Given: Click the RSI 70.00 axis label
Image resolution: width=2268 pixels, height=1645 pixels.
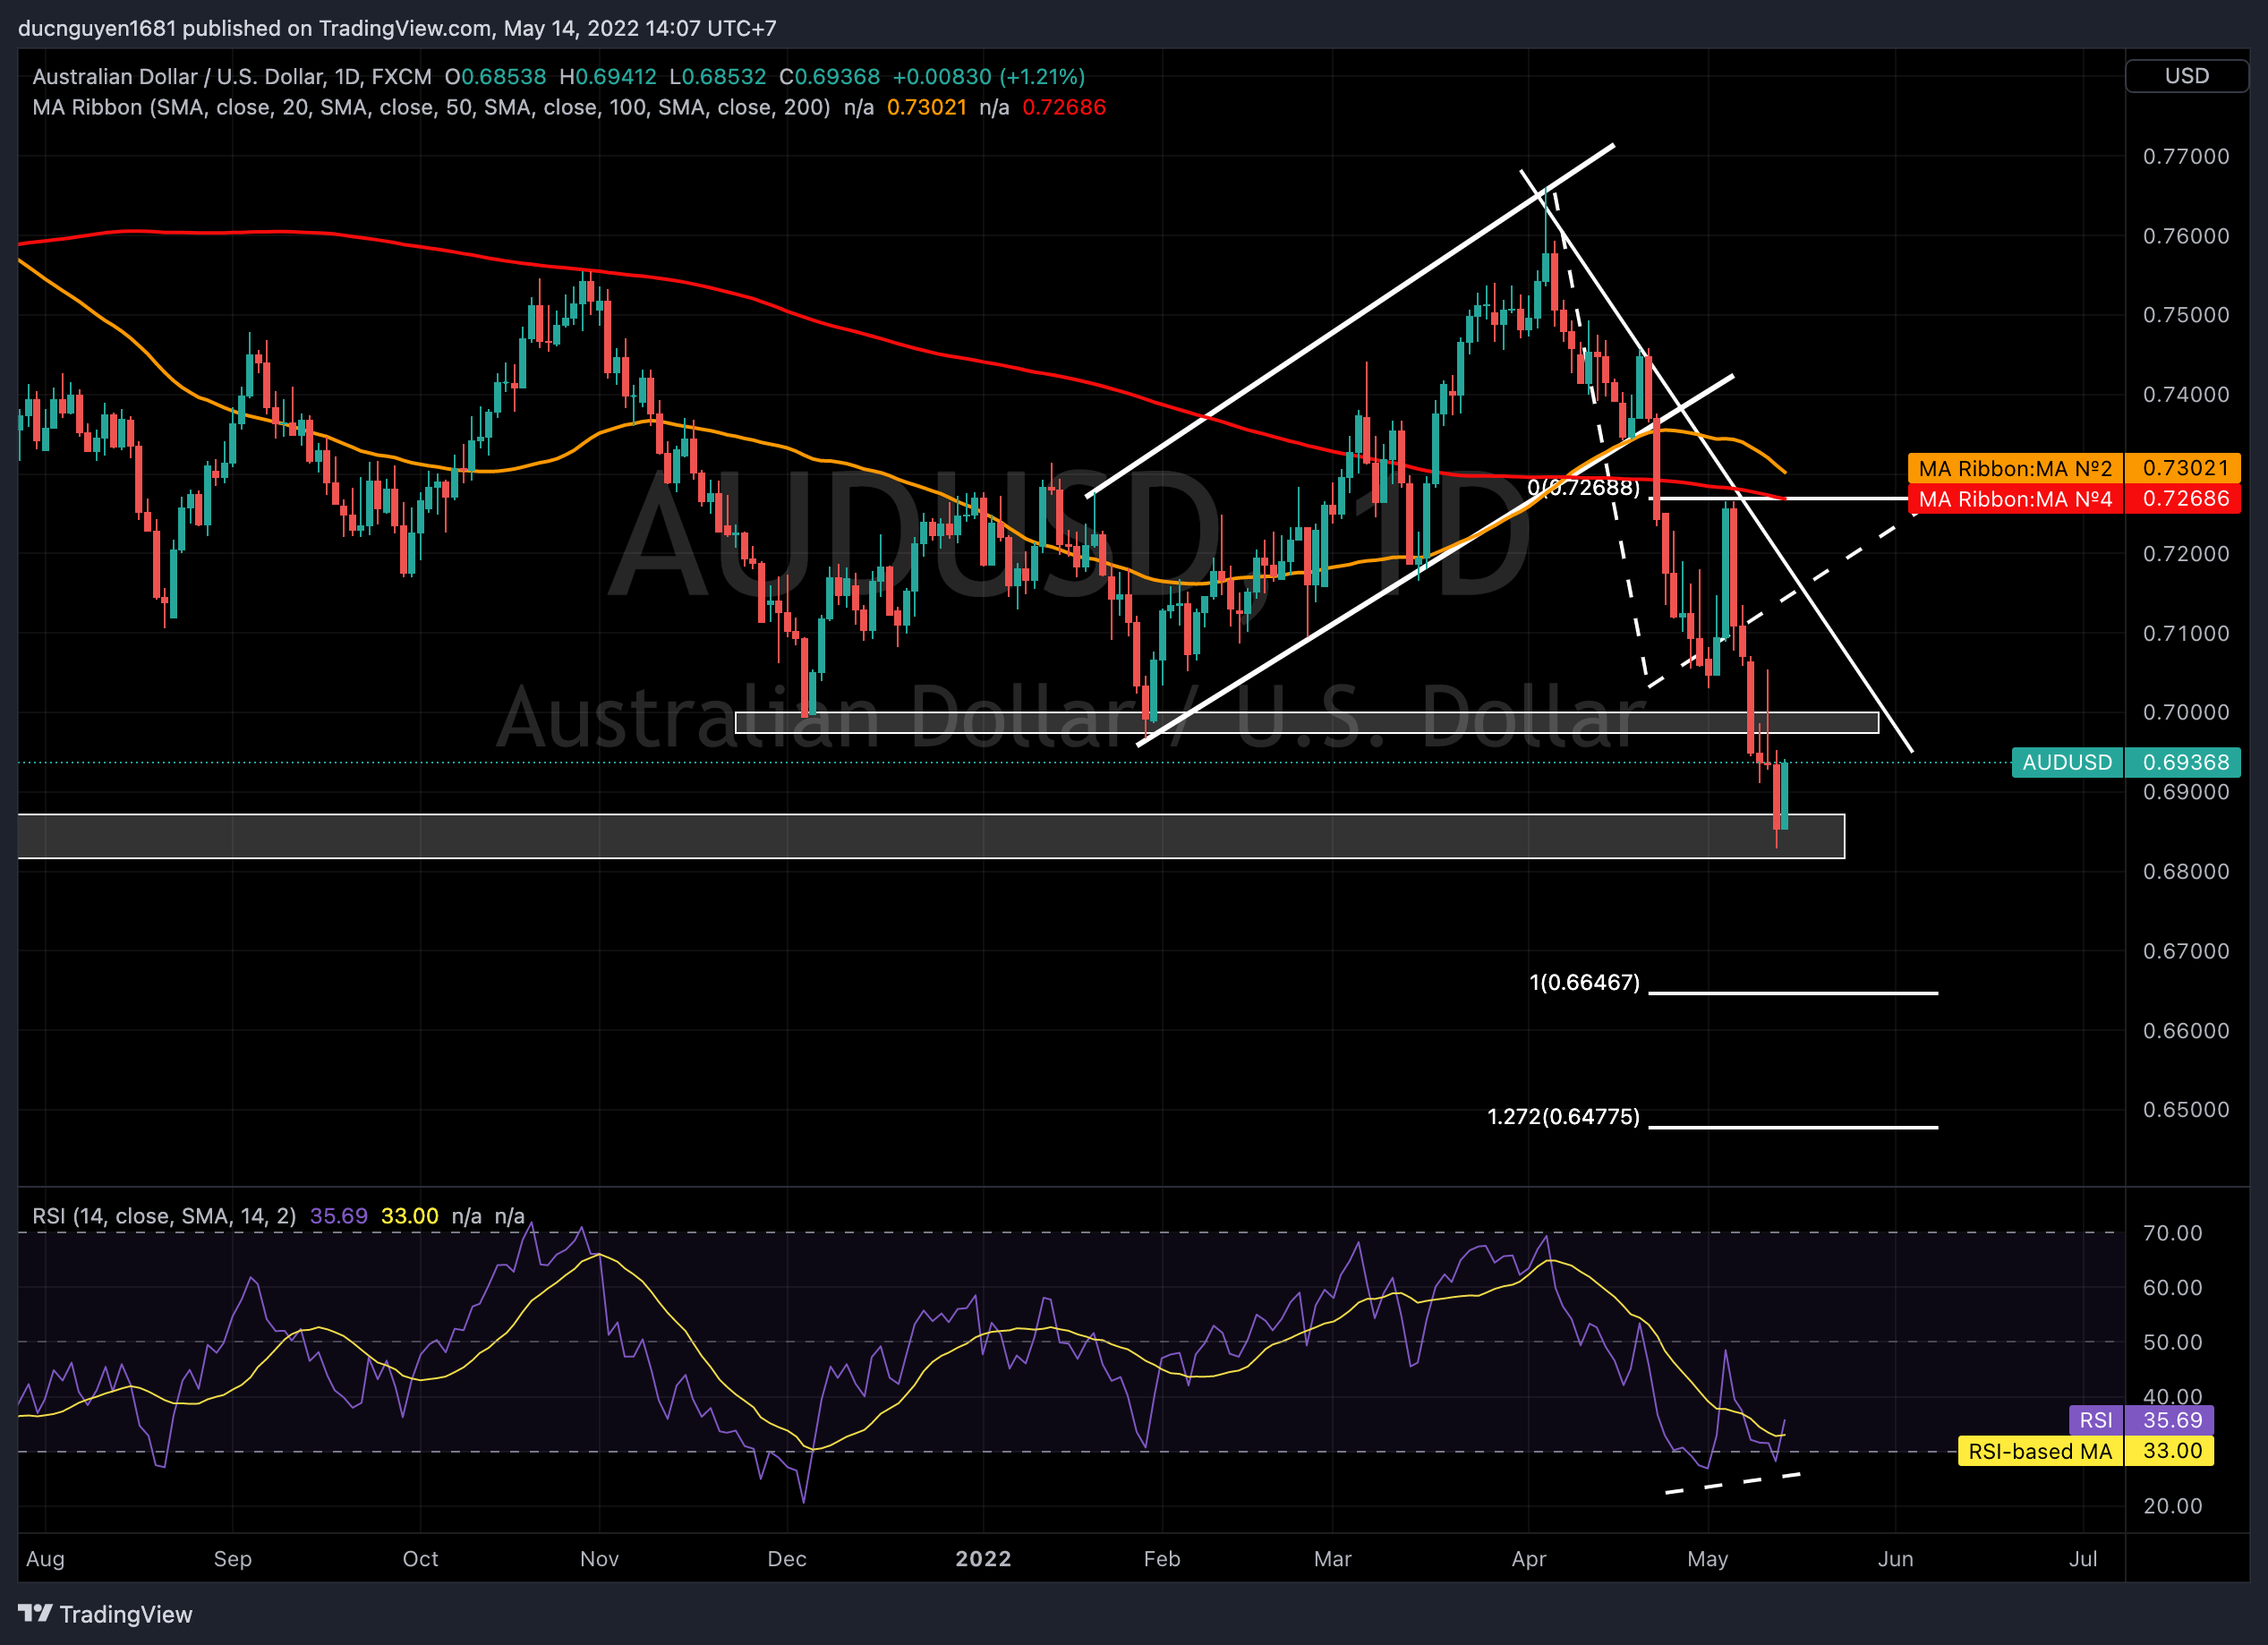Looking at the screenshot, I should 2172,1233.
